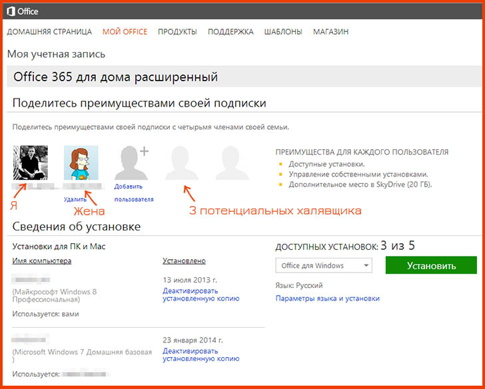Click the Доступные установки bullet text
This screenshot has width=485, height=389.
point(326,165)
